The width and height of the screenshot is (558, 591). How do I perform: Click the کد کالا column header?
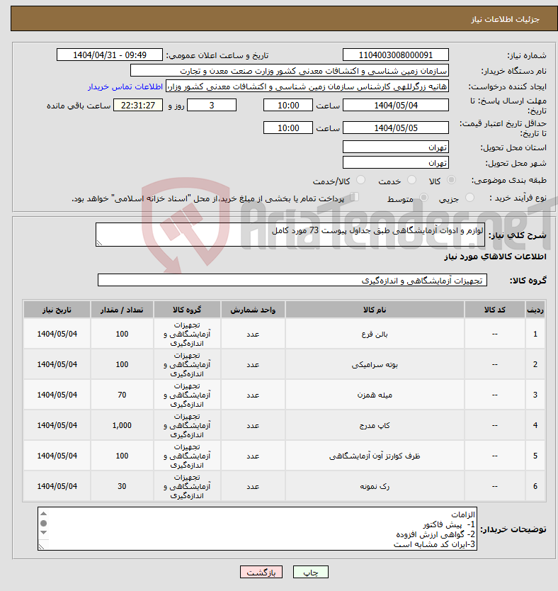point(495,310)
